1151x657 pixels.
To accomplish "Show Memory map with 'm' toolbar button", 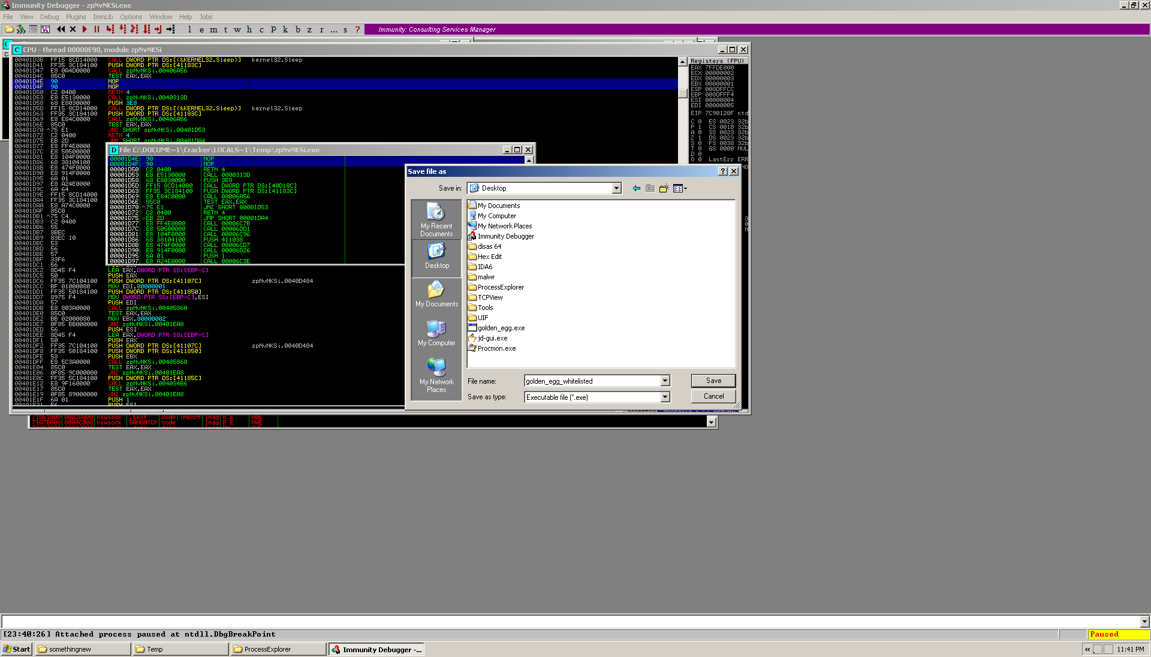I will (x=213, y=29).
